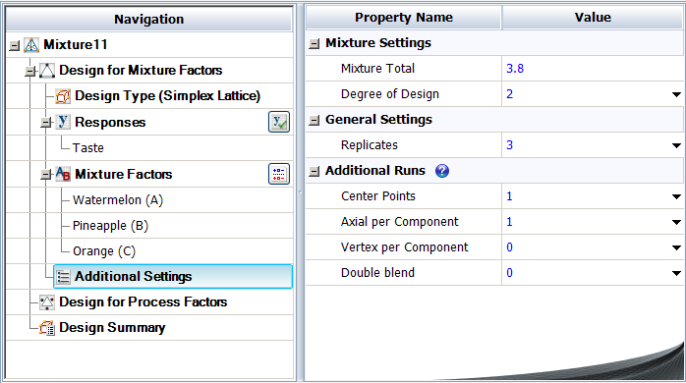Click the Navigation panel header
The height and width of the screenshot is (383, 686).
pyautogui.click(x=148, y=20)
